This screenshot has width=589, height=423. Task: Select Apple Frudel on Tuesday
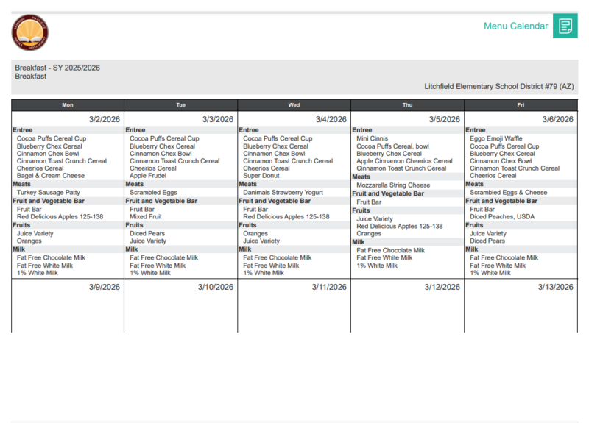point(149,176)
